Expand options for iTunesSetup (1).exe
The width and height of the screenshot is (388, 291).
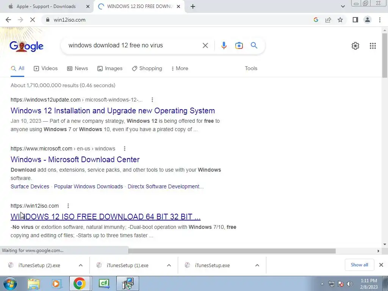coord(169,265)
